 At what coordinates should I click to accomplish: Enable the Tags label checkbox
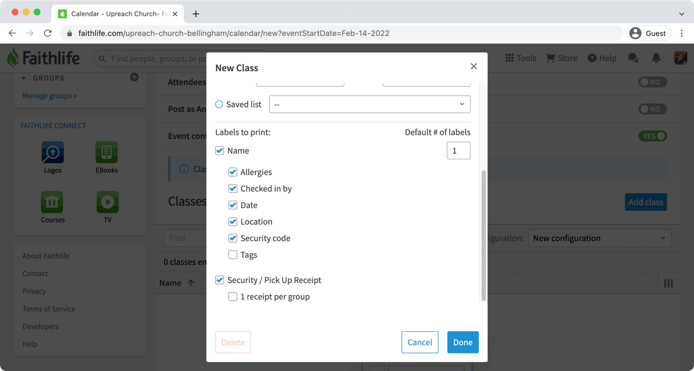[x=233, y=255]
